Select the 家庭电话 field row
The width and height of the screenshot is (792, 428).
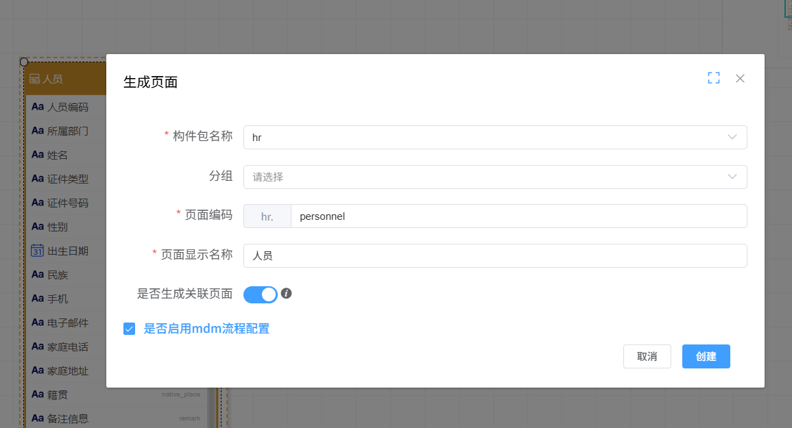click(x=66, y=347)
